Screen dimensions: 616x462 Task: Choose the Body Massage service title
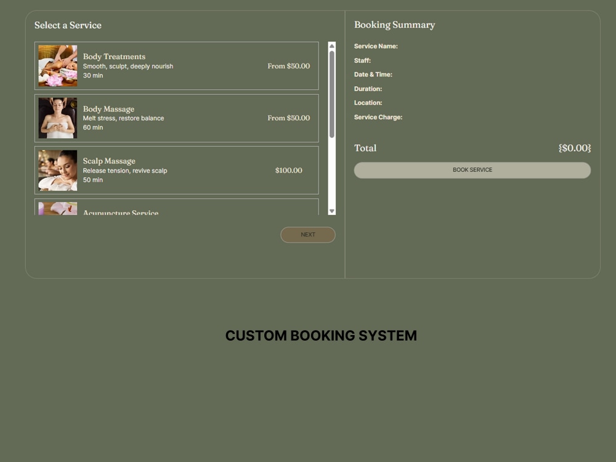click(108, 109)
